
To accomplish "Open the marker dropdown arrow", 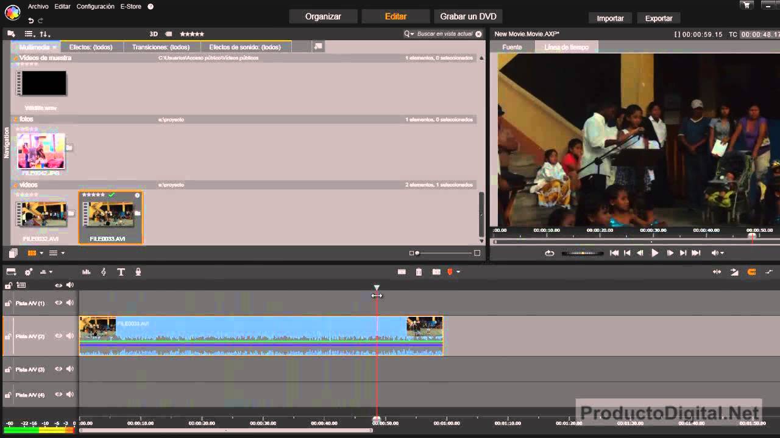I will coord(458,272).
